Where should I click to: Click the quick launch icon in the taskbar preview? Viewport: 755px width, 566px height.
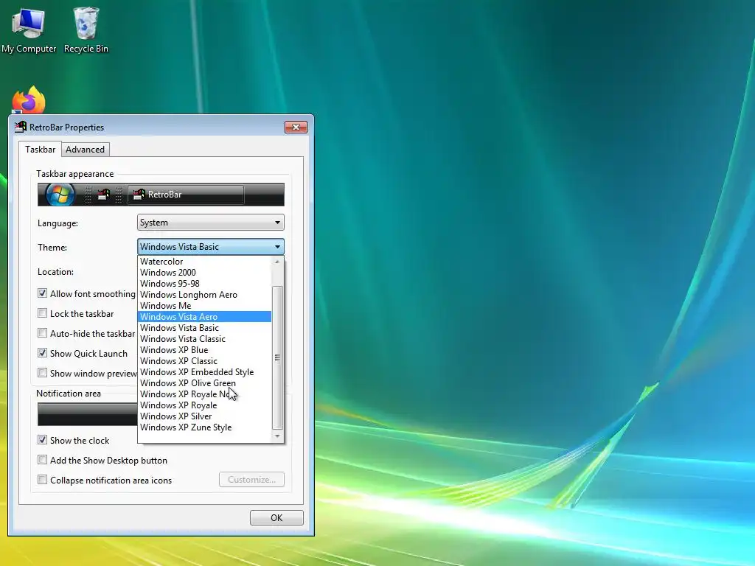[103, 195]
